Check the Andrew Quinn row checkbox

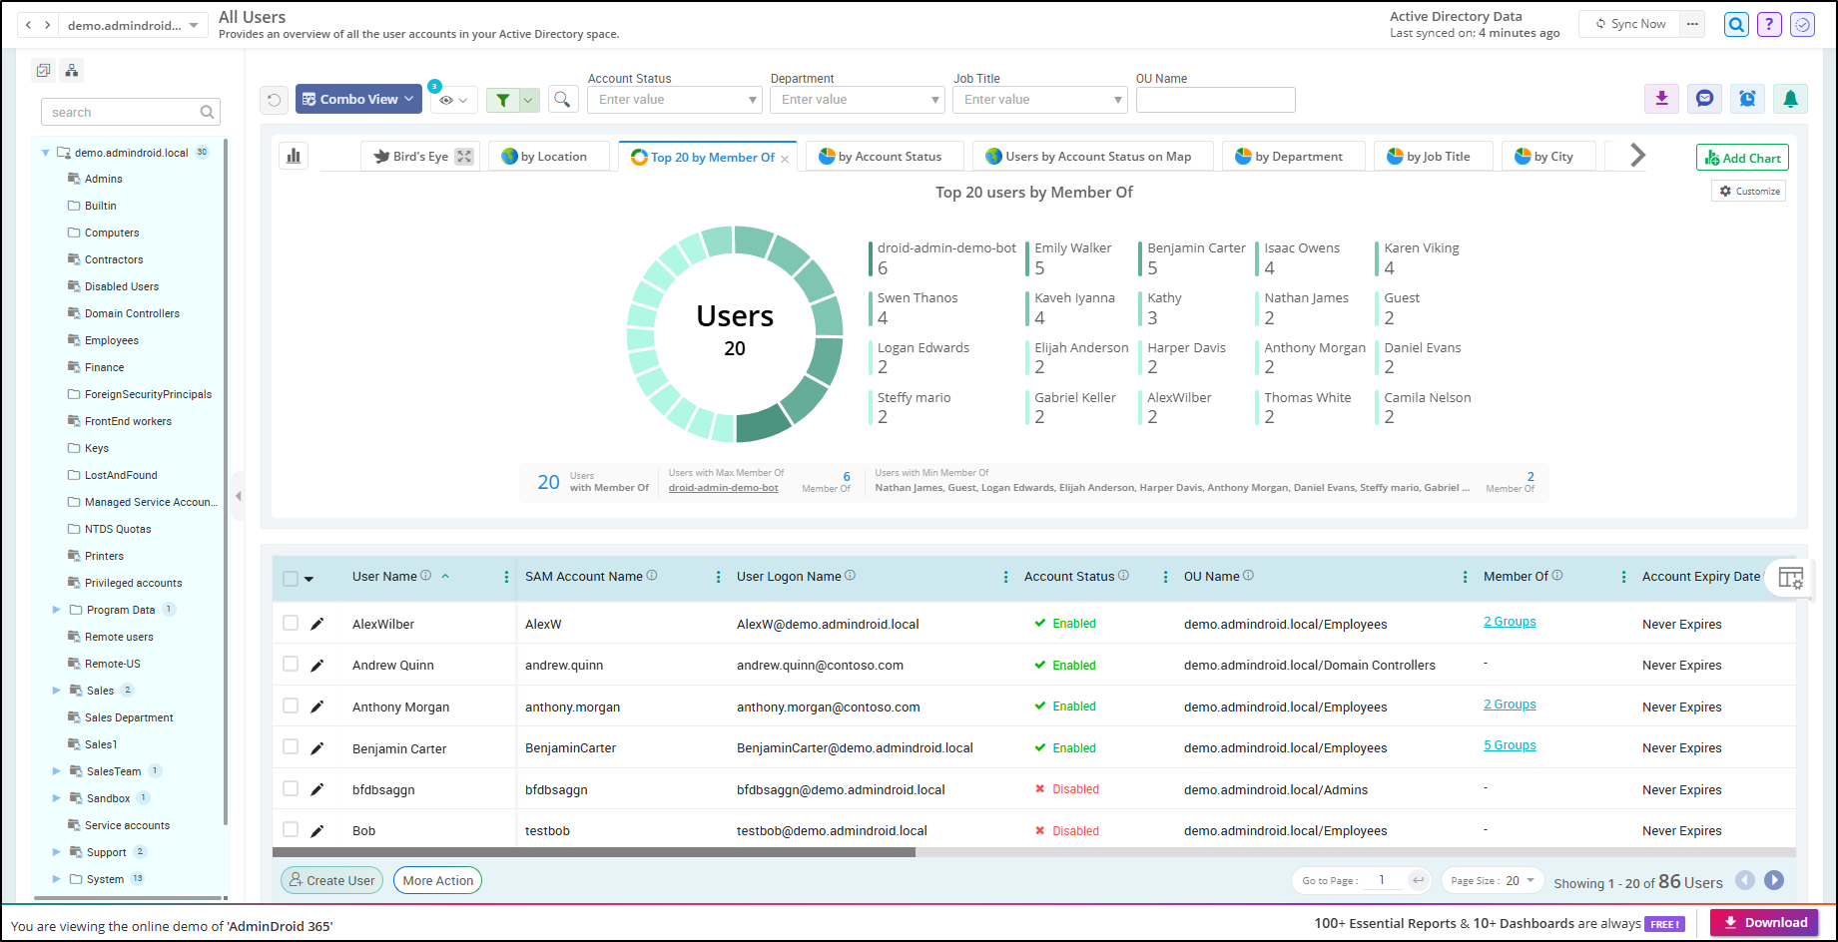tap(291, 664)
